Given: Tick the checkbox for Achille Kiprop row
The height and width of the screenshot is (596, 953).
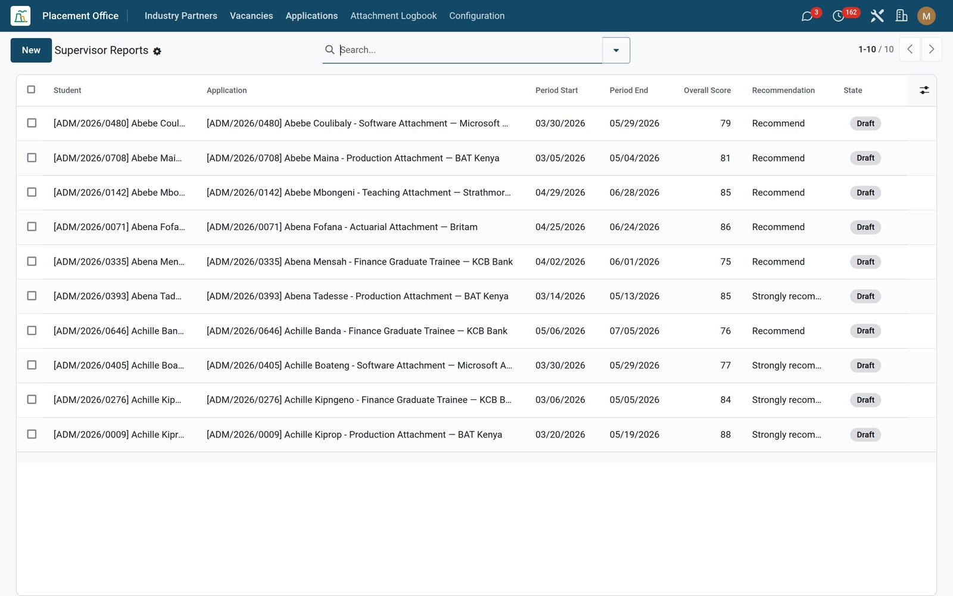Looking at the screenshot, I should tap(32, 434).
